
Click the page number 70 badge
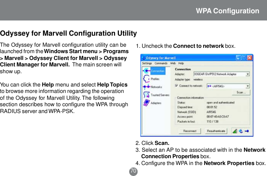pyautogui.click(x=133, y=171)
